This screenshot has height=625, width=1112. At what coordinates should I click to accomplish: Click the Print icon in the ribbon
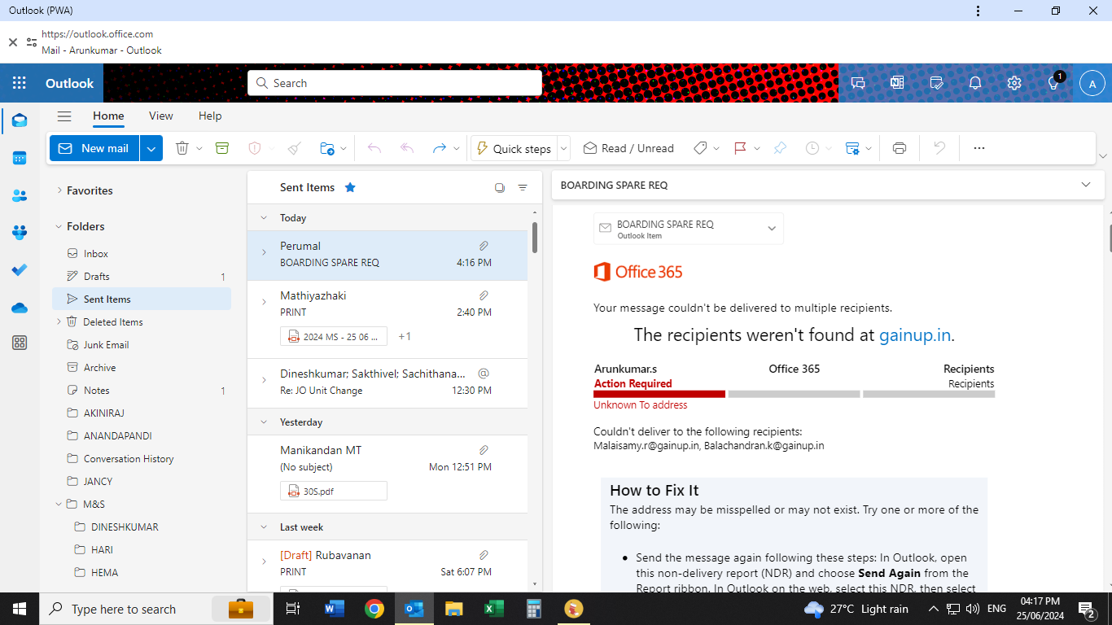900,148
